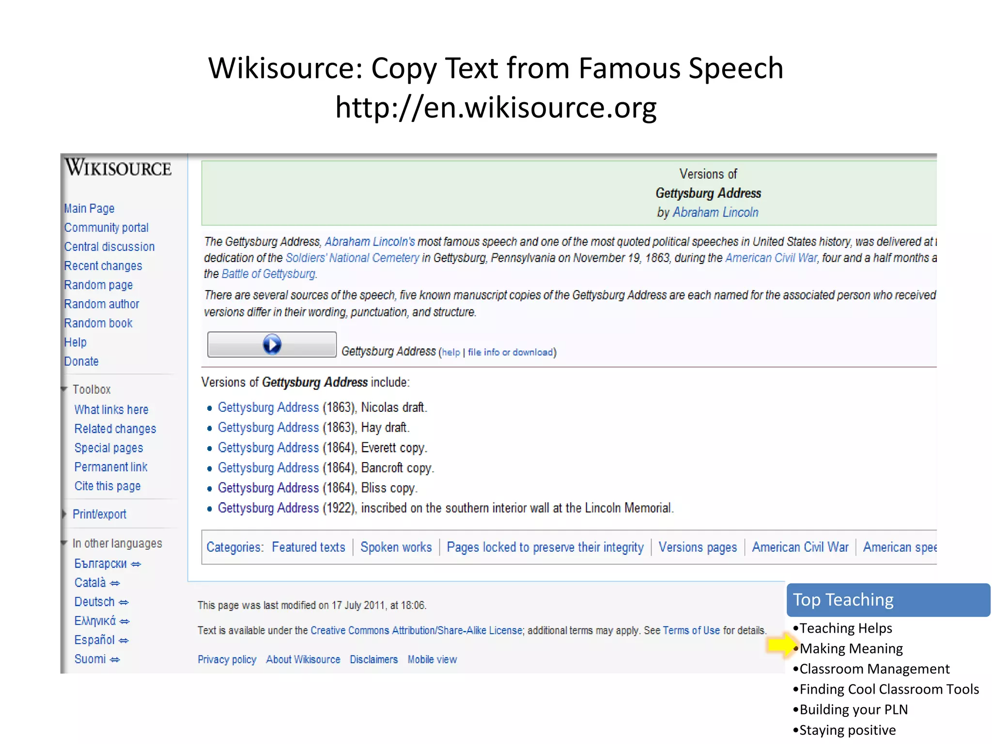Viewport: 992px width, 744px height.
Task: Open Gettysburg Address Hay draft
Action: pos(268,427)
